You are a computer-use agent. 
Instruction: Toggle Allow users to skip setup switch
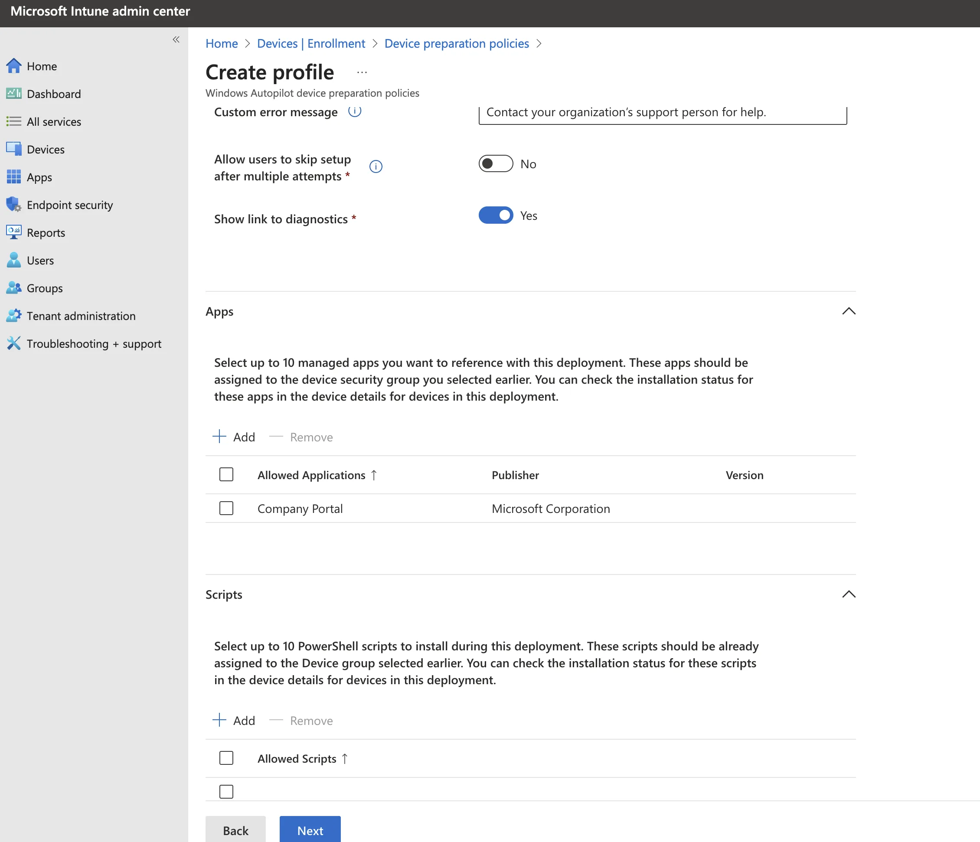point(495,163)
